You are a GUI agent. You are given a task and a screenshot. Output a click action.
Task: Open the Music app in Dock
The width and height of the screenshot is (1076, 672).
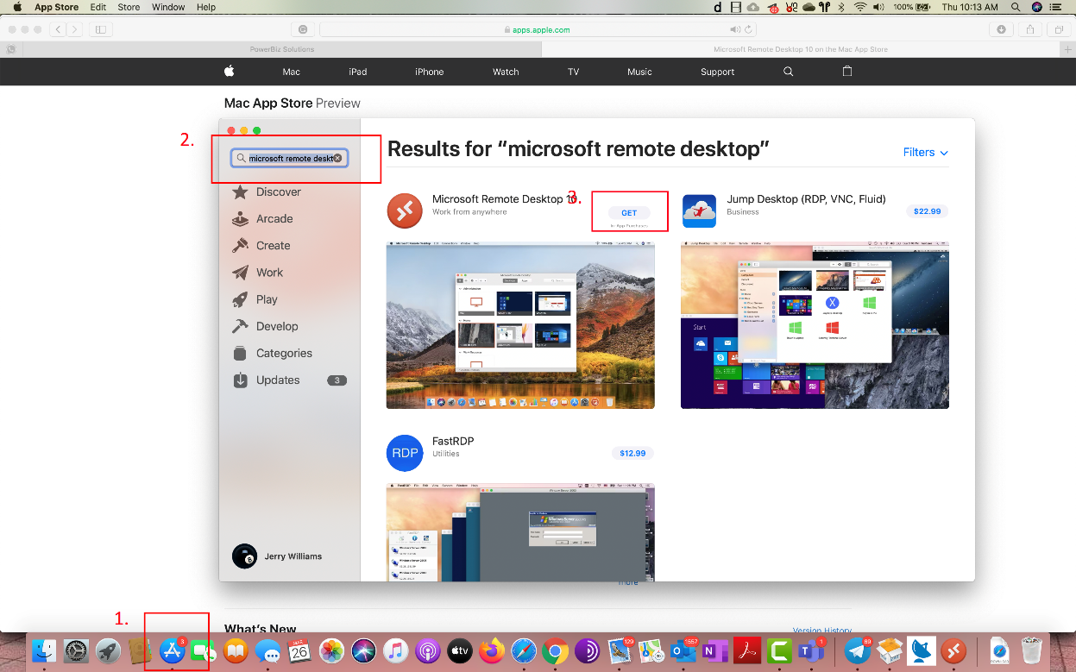pos(395,651)
